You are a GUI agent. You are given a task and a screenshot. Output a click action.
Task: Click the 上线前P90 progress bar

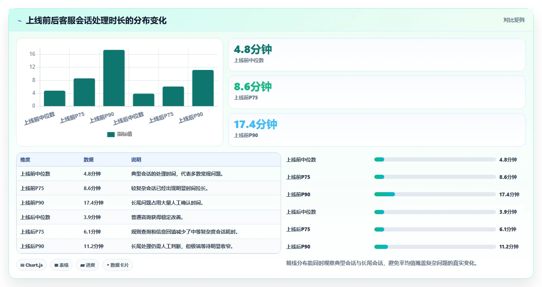pos(435,194)
